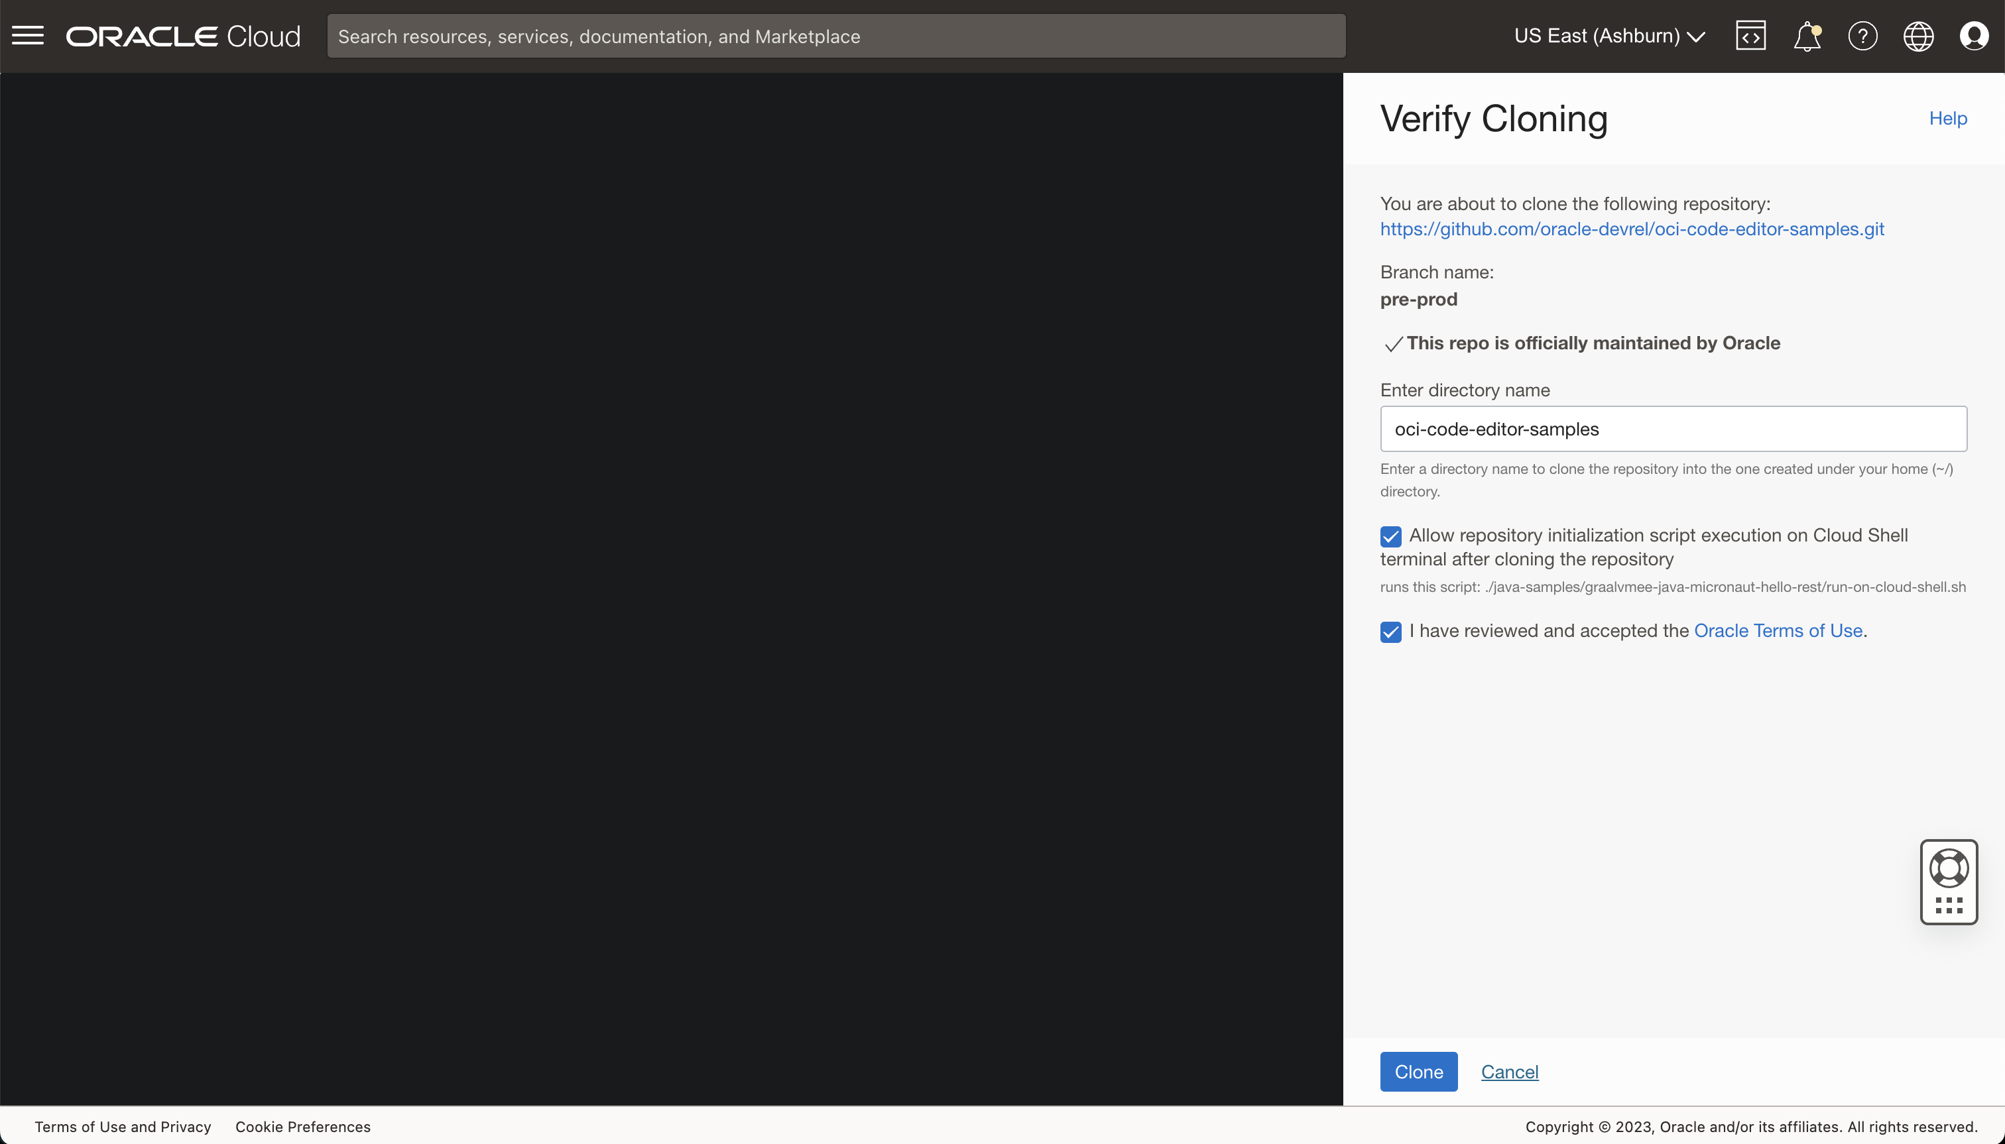Open the user profile avatar menu

(x=1975, y=34)
